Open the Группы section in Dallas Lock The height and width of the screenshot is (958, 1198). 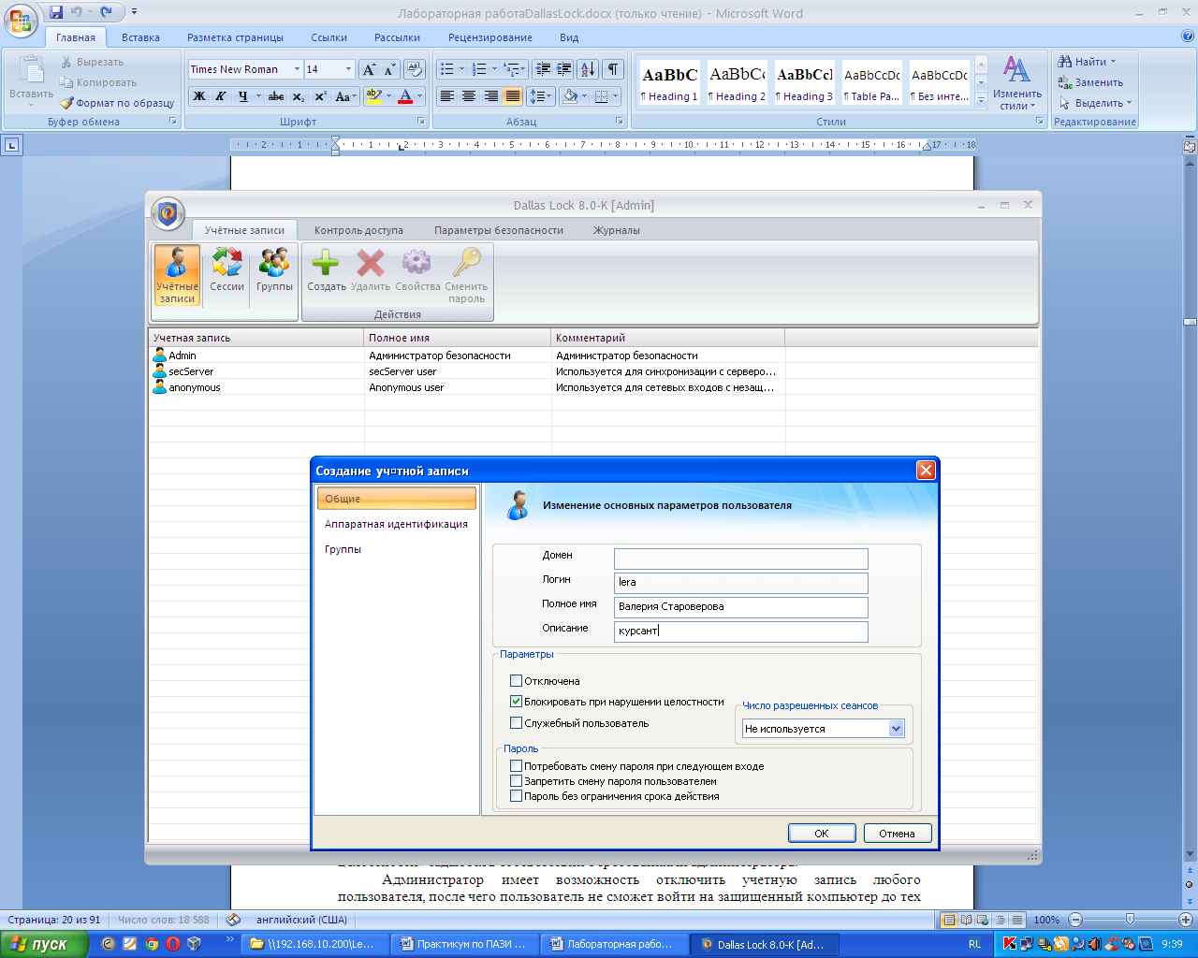click(274, 271)
